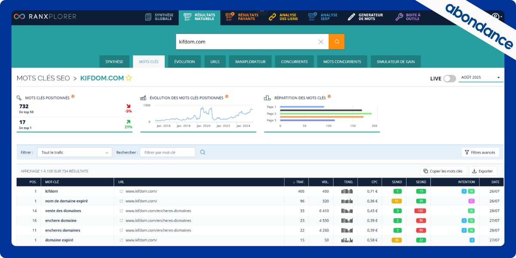Open encheres-domaines URL for vente des domaines
The height and width of the screenshot is (258, 516).
pyautogui.click(x=158, y=211)
